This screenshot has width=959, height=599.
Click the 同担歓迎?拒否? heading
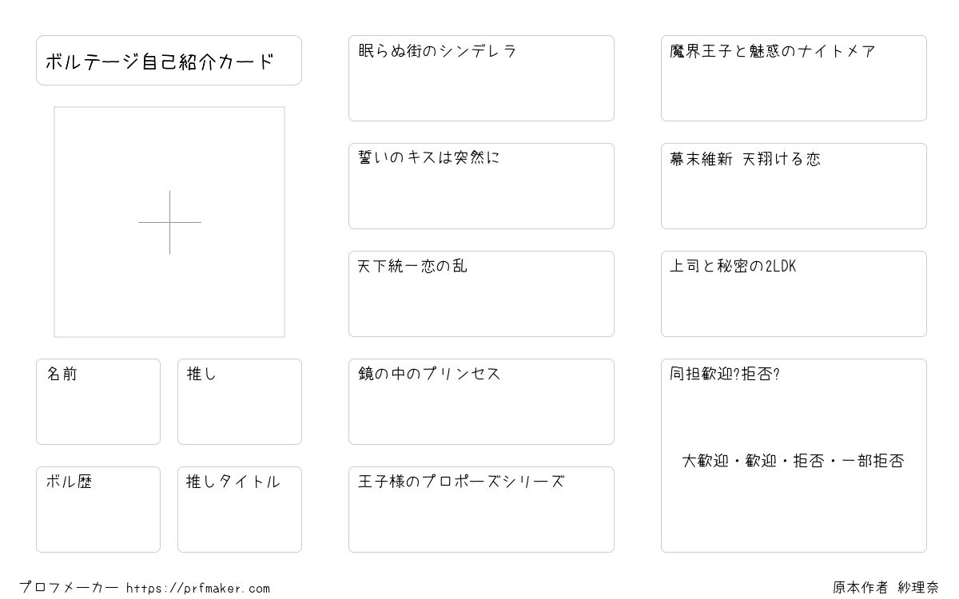click(725, 374)
